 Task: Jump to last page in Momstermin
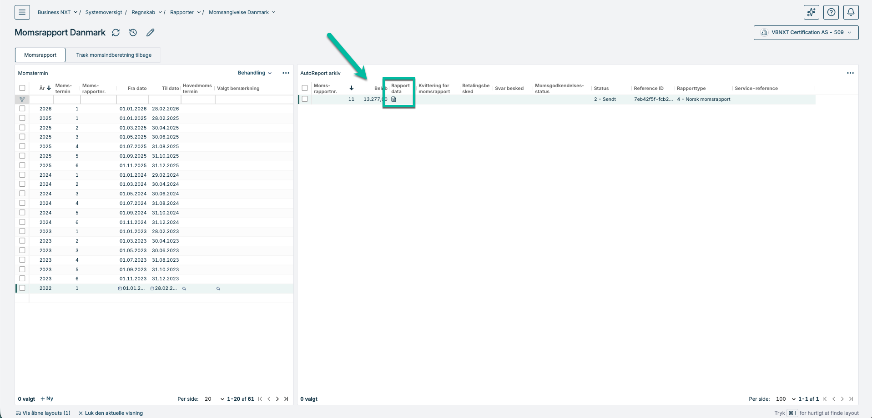286,399
